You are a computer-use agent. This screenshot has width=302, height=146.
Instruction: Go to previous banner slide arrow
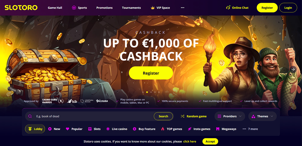pos(9,69)
